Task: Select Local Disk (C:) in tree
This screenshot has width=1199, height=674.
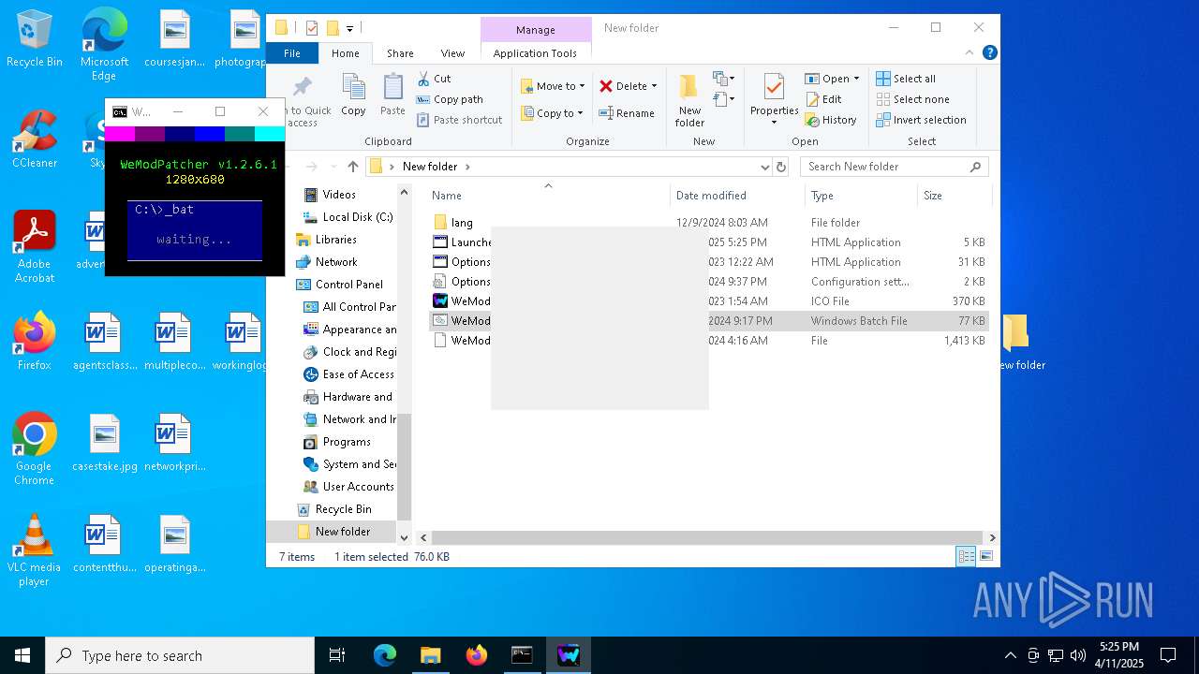Action: pos(357,217)
